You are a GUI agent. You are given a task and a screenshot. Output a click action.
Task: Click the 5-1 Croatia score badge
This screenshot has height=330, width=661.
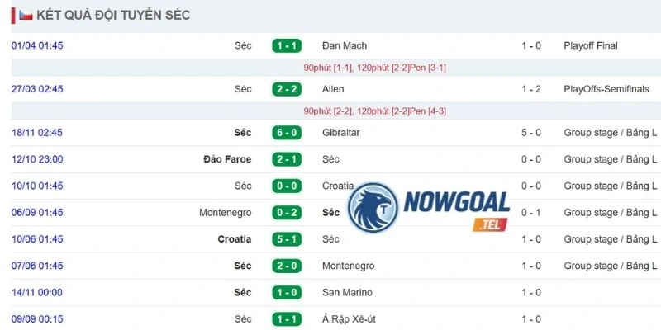[x=287, y=239]
